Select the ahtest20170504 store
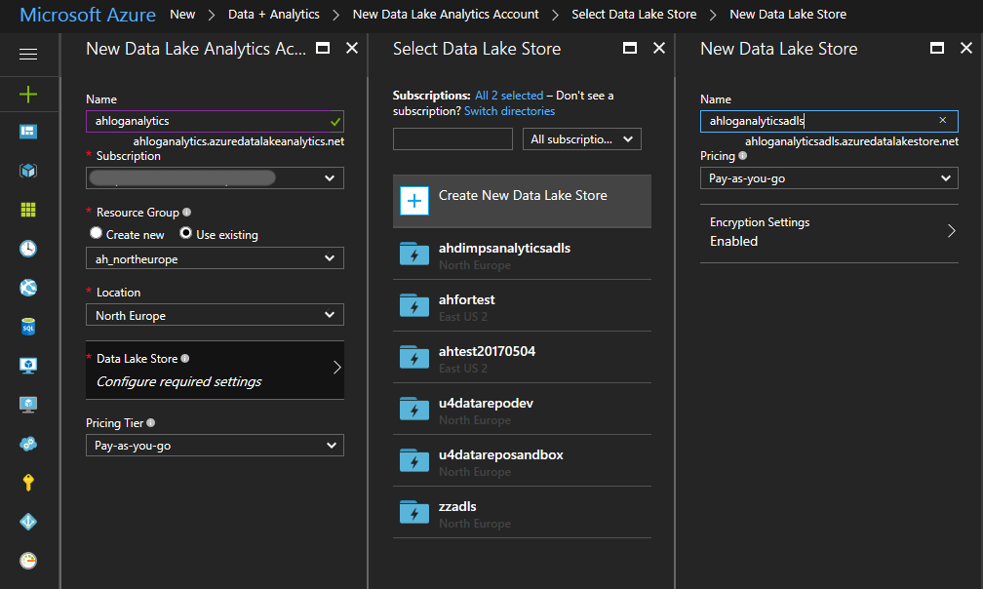Screen dimensions: 983x589 coord(522,357)
